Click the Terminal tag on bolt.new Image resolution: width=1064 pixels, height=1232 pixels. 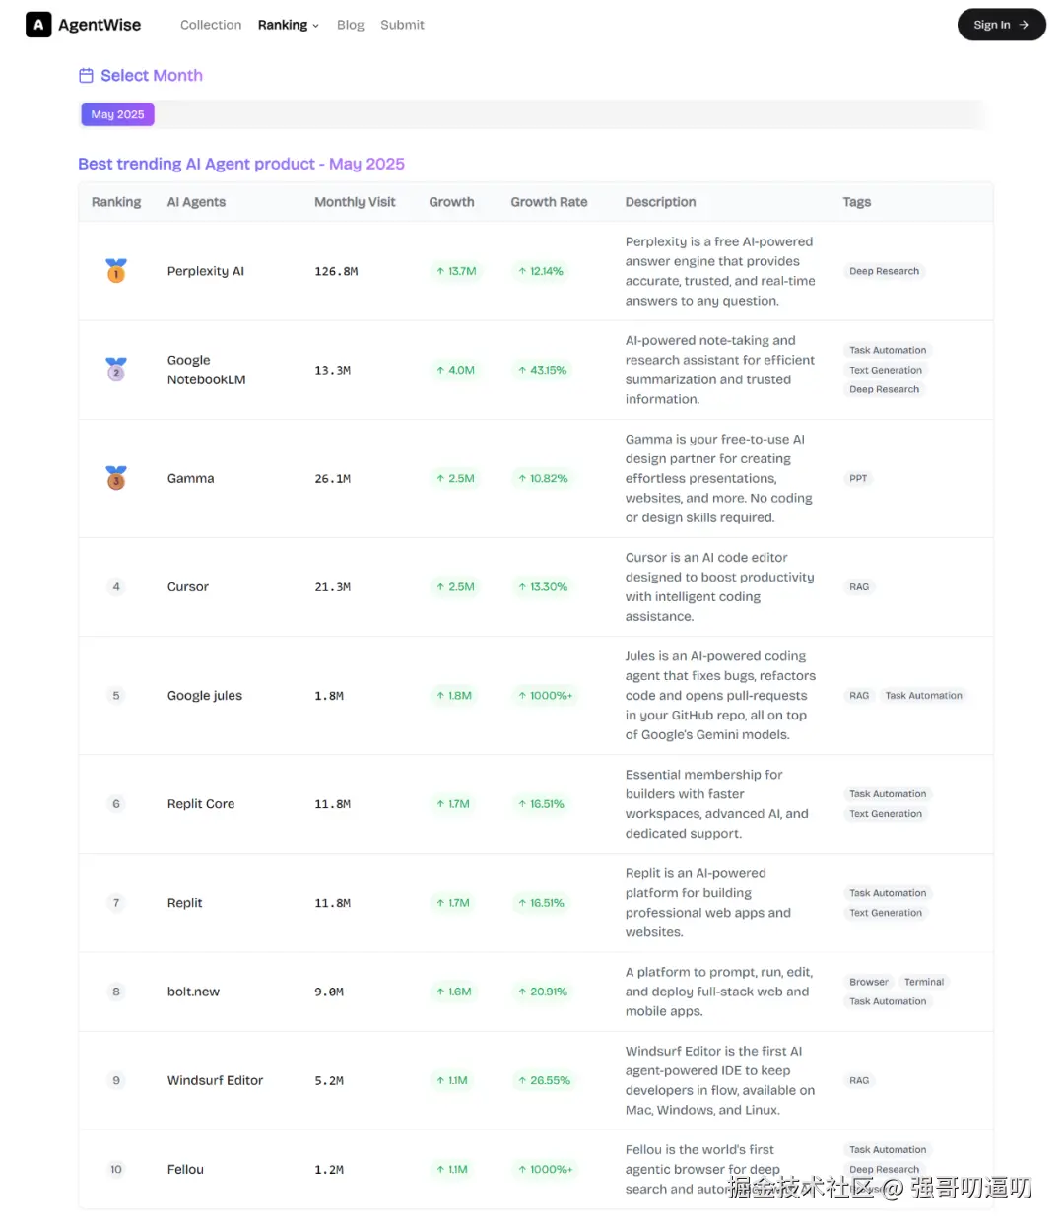[x=924, y=982]
